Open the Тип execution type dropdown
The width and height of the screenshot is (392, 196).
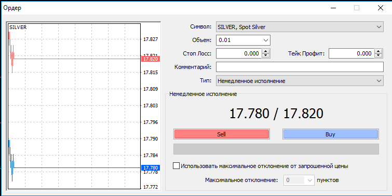300,81
